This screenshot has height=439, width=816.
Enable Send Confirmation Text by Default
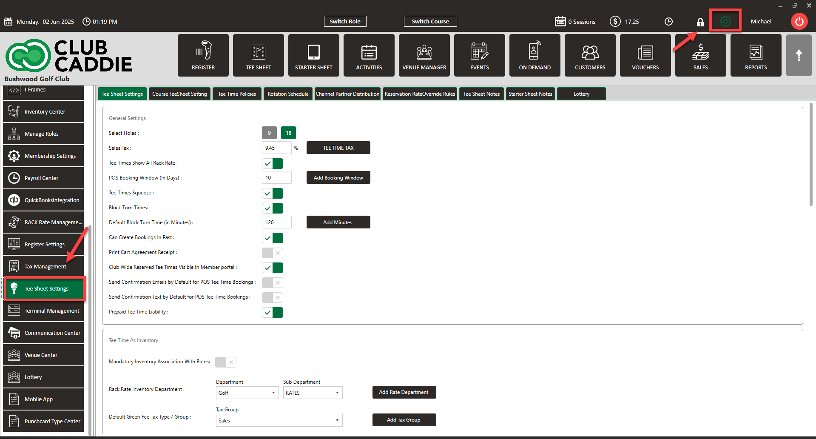pos(273,297)
